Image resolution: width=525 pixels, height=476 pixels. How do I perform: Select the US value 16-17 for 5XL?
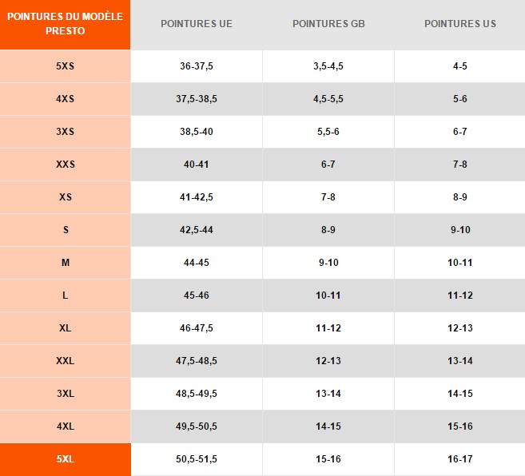click(x=460, y=459)
